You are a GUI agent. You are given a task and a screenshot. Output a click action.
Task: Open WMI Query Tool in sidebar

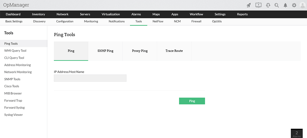click(x=15, y=51)
